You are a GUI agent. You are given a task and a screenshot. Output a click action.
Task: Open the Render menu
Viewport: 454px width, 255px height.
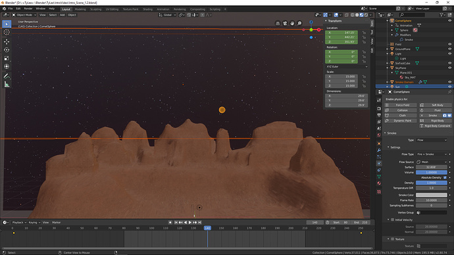[28, 9]
